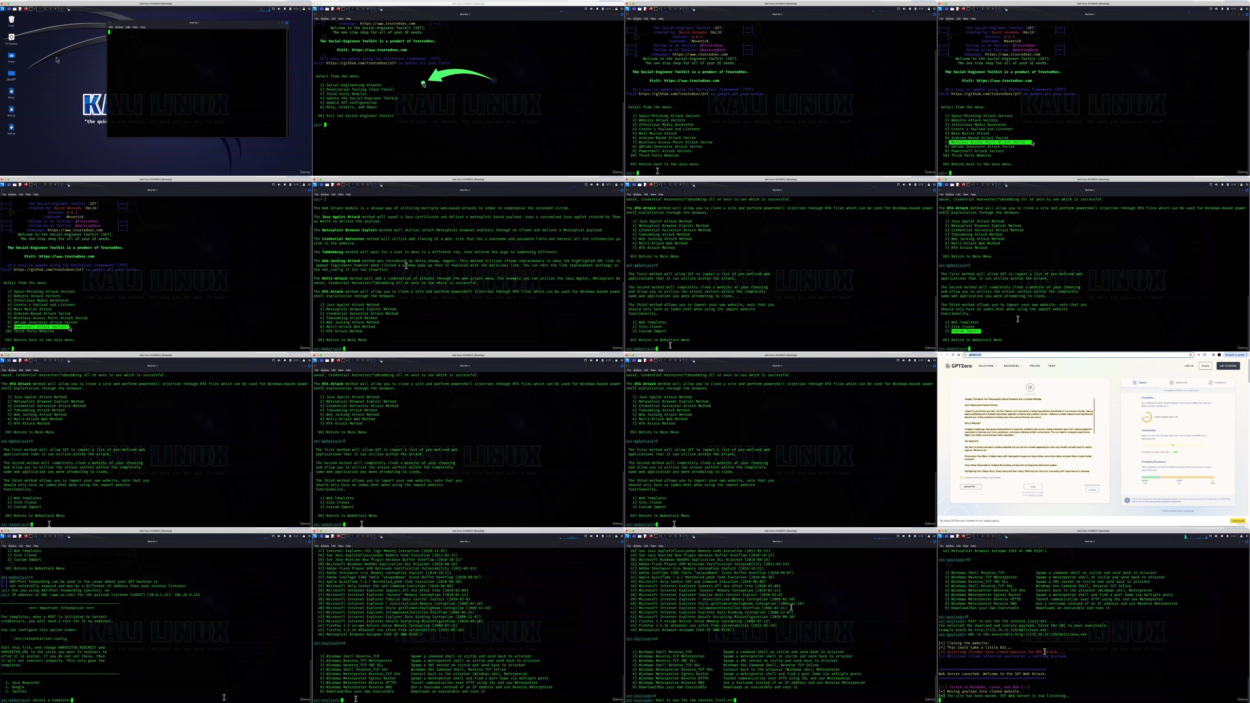Click the exclamation warning icon under results

coord(1127,500)
